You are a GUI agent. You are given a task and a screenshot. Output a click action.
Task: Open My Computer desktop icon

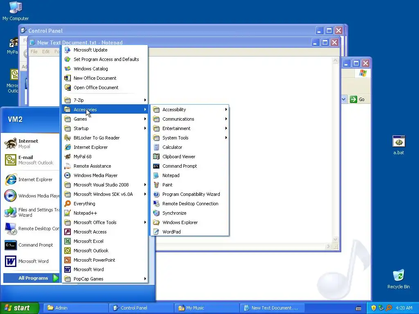coord(16,11)
